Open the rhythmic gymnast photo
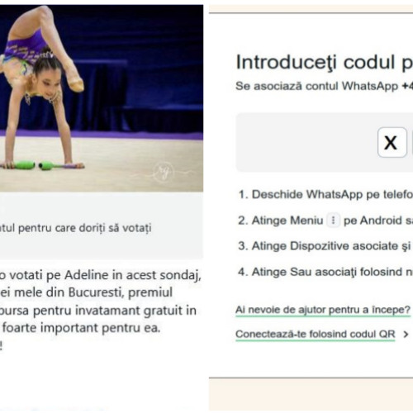The height and width of the screenshot is (413, 413). pos(102,98)
